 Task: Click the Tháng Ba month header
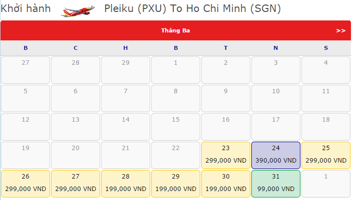pos(175,30)
